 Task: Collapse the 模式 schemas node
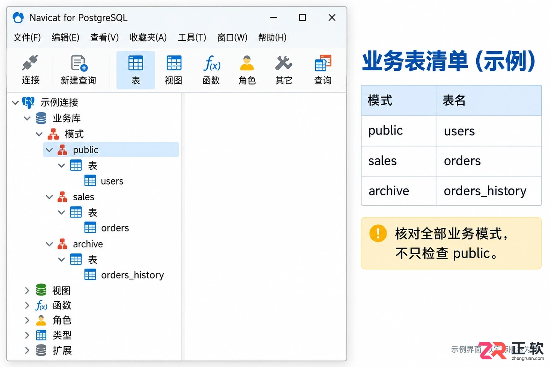[39, 134]
